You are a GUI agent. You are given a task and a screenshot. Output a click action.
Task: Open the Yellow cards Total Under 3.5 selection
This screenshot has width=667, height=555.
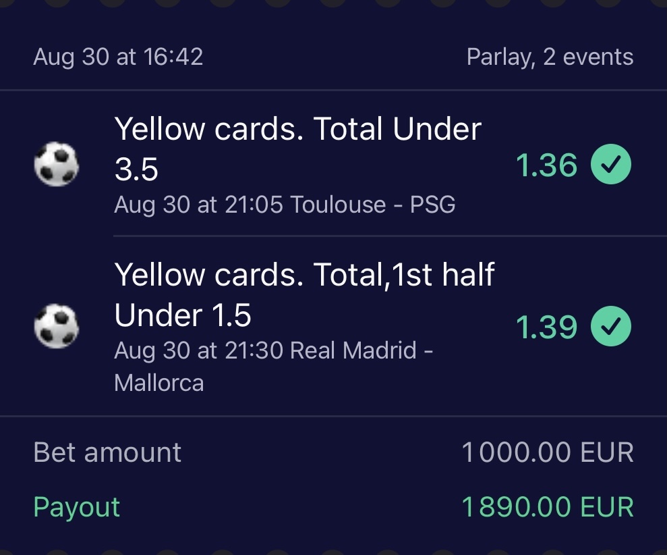click(297, 149)
